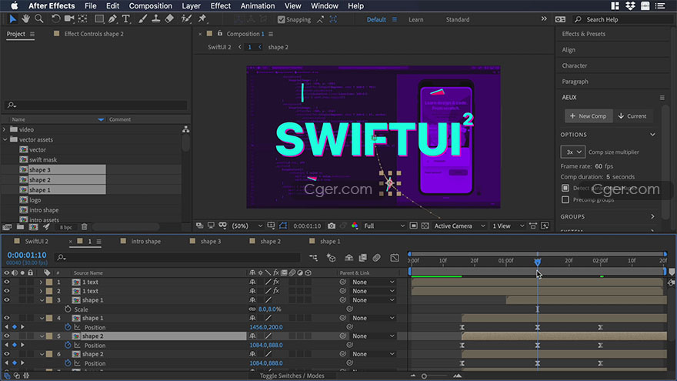
Task: Click the snapshot camera icon in viewer
Action: (331, 226)
